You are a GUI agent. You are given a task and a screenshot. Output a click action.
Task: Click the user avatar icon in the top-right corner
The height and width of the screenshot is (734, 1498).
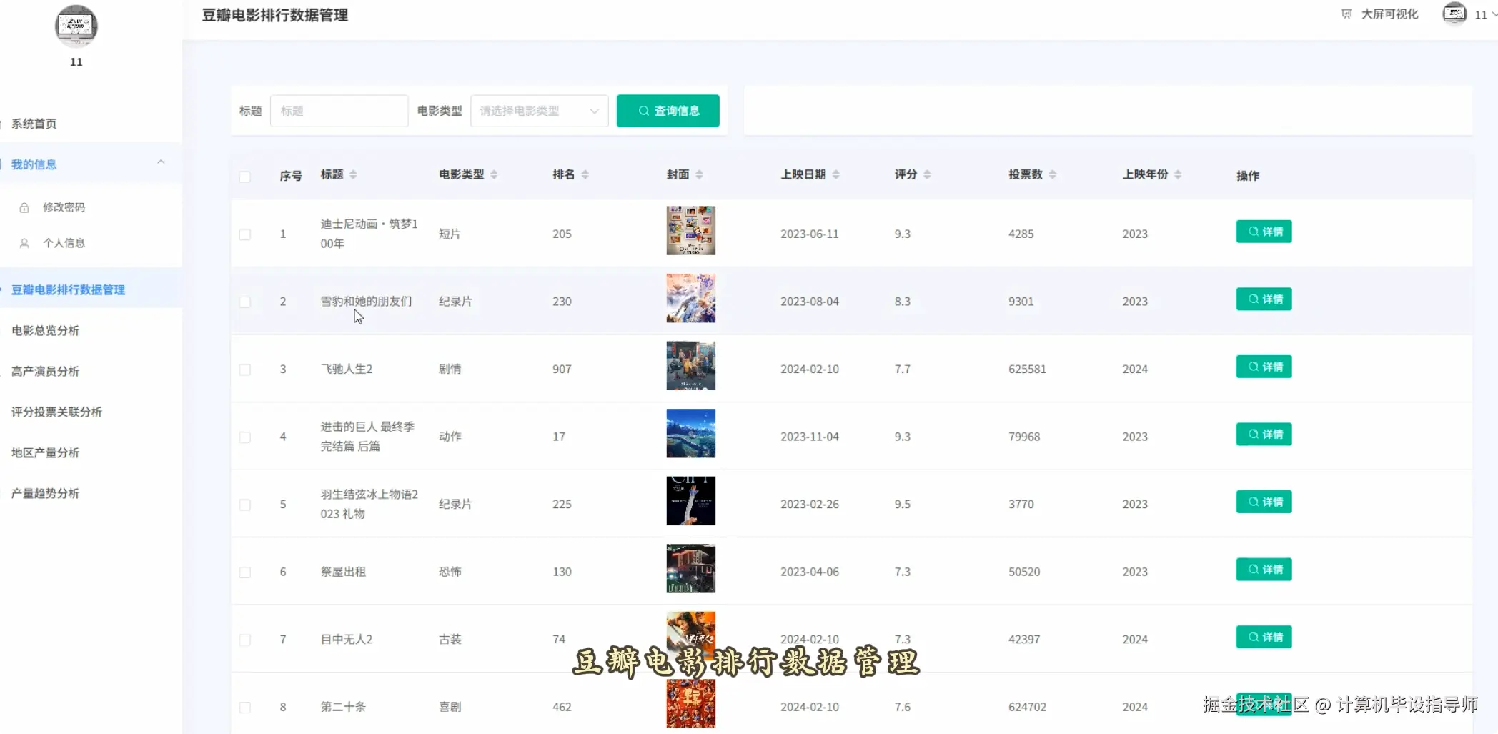(x=1454, y=14)
